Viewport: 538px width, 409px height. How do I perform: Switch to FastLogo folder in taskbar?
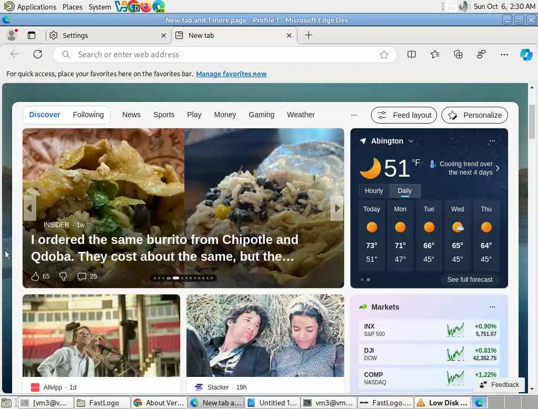click(x=102, y=403)
